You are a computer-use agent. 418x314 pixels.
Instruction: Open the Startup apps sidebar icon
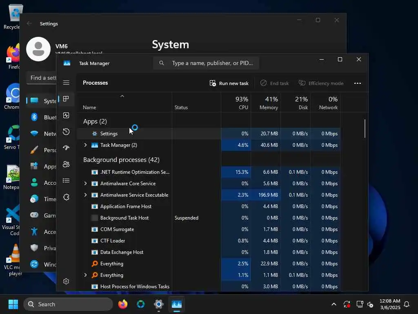[66, 148]
